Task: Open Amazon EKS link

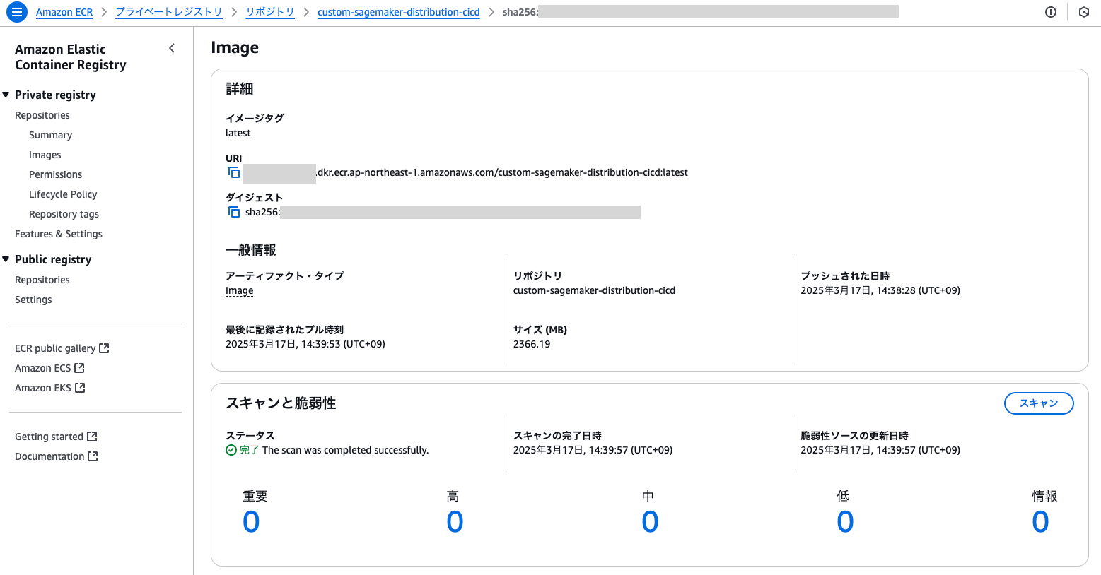Action: point(43,388)
